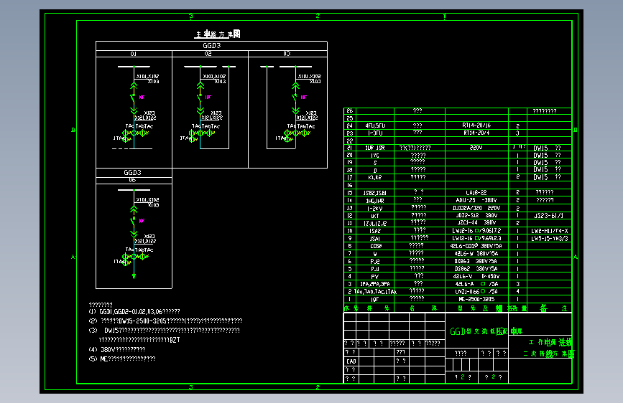Select the JDZ2-S12 380V cell

(476, 216)
